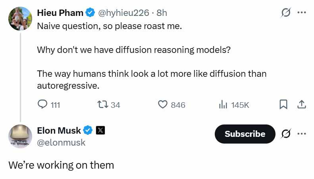Image resolution: width=314 pixels, height=179 pixels.
Task: Click the X affiliation badge near Elon Musk
Action: coord(100,130)
